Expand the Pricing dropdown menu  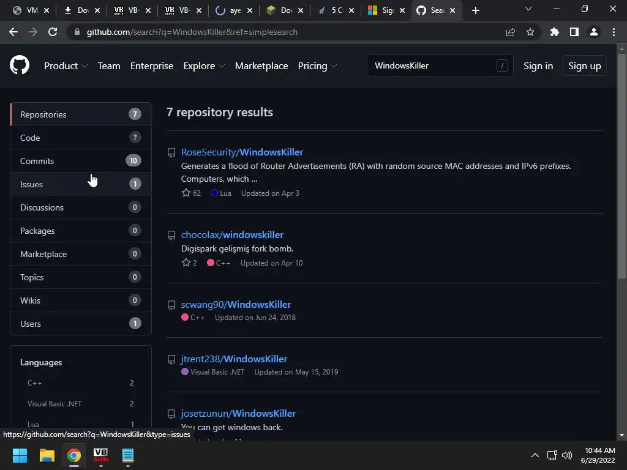318,66
